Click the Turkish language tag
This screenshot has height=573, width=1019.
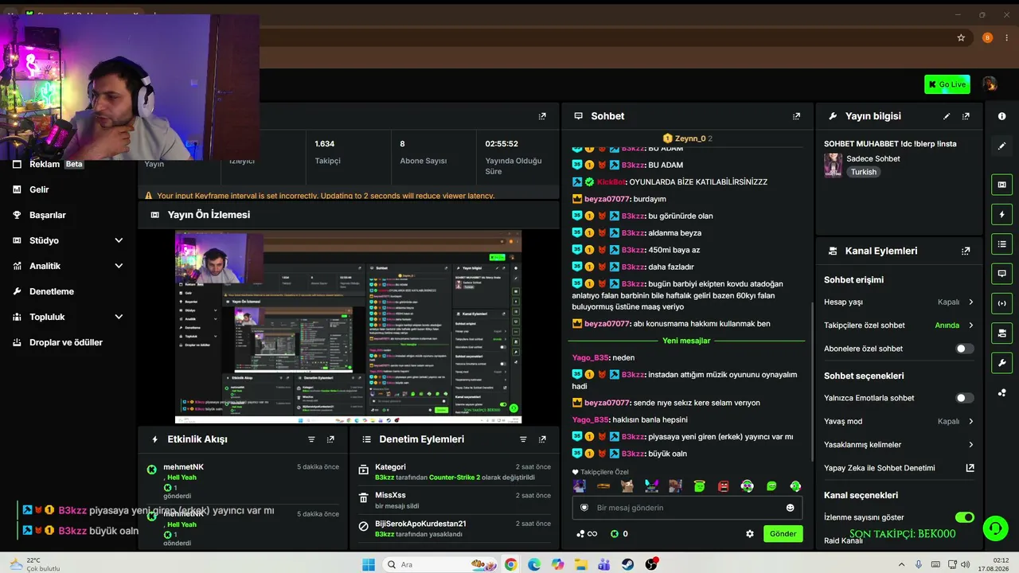click(864, 172)
